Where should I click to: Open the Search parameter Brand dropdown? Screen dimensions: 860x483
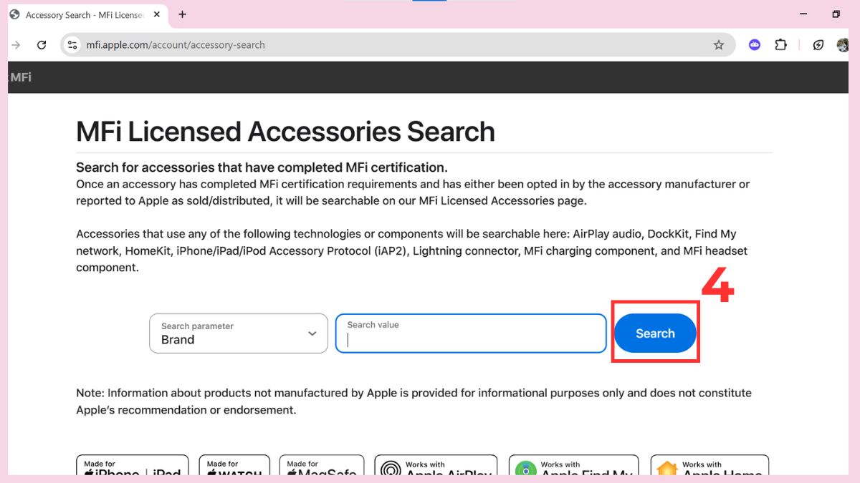click(x=238, y=333)
